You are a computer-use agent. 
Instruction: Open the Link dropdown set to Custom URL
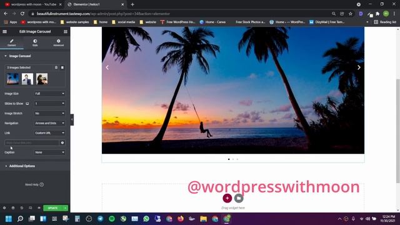50,133
